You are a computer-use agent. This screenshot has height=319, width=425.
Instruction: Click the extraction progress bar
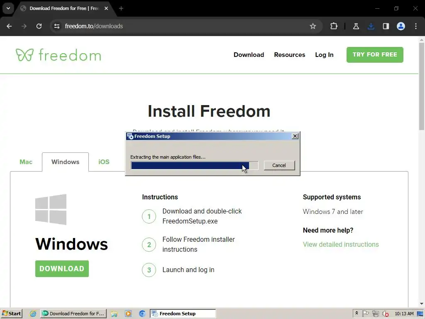[194, 165]
